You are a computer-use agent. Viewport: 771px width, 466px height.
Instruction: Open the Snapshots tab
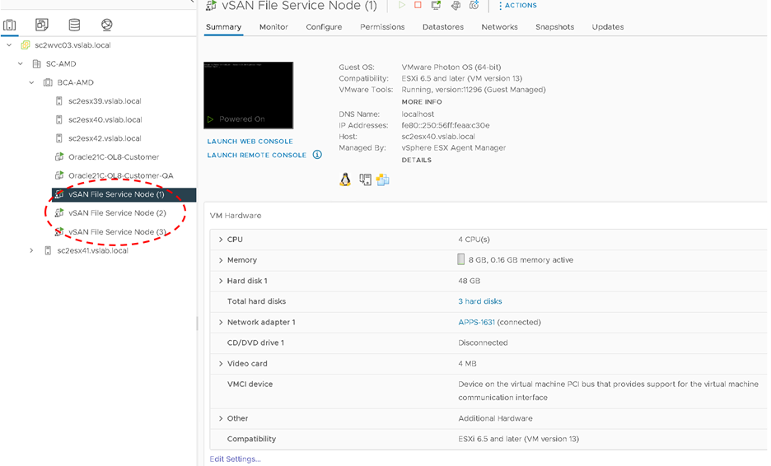pos(554,27)
